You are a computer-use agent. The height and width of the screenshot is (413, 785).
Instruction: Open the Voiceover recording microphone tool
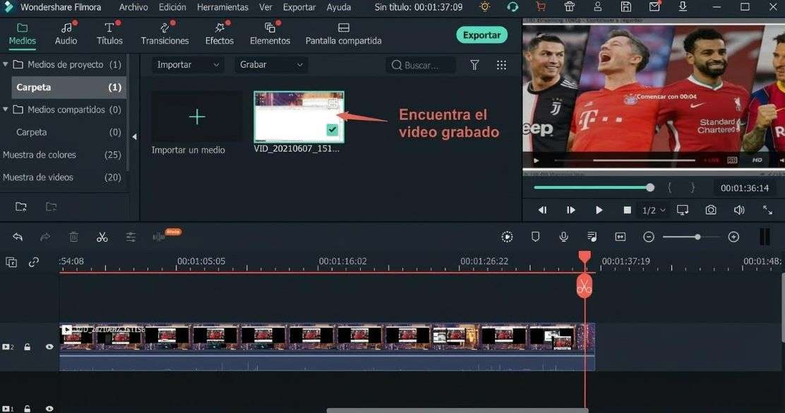click(x=563, y=237)
